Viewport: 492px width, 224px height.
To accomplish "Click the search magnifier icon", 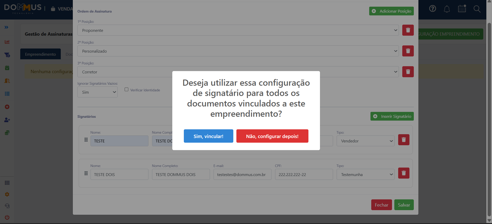I will [x=477, y=9].
